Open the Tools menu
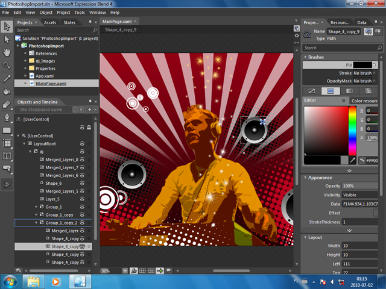 click(80, 13)
